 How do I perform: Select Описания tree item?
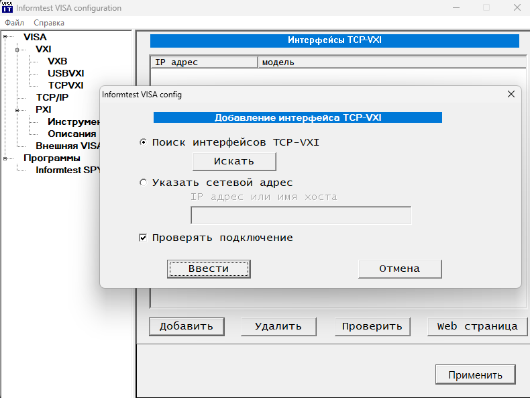point(72,134)
